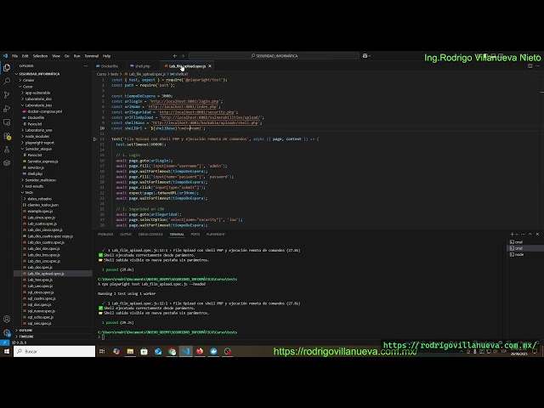Image resolution: width=544 pixels, height=408 pixels.
Task: Open Firefox from the taskbar
Action: pyautogui.click(x=200, y=351)
